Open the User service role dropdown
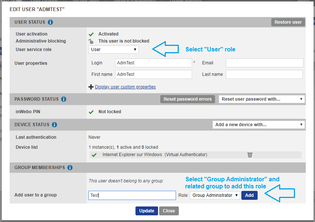Image resolution: width=315 pixels, height=222 pixels. coord(114,49)
